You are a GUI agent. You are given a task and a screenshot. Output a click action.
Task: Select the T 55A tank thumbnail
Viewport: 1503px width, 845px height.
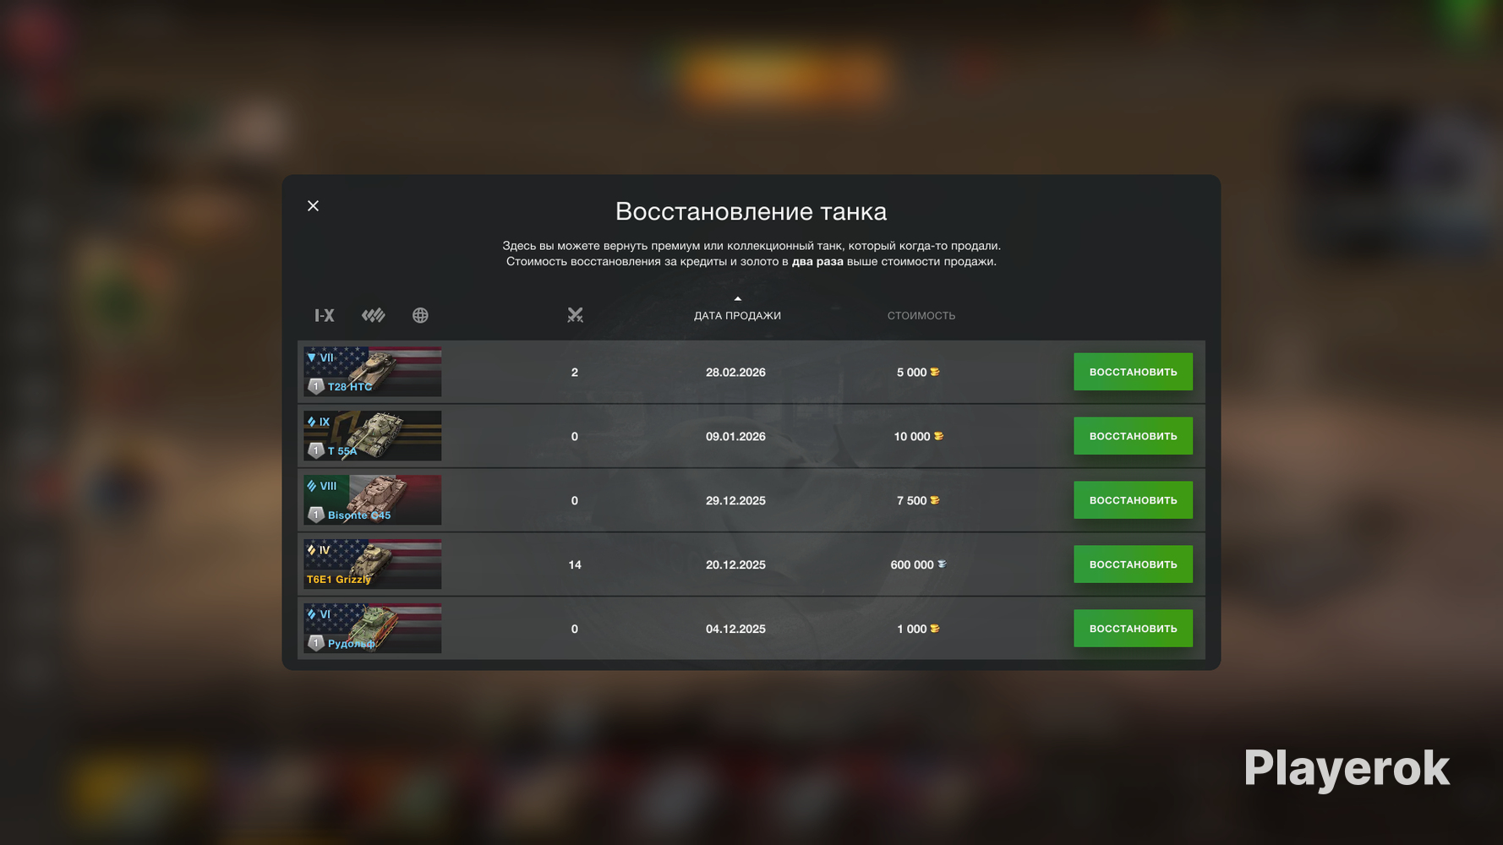373,436
